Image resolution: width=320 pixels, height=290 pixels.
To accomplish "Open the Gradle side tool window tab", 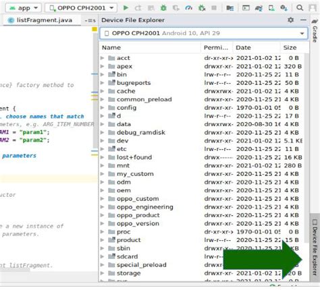I will tap(315, 30).
